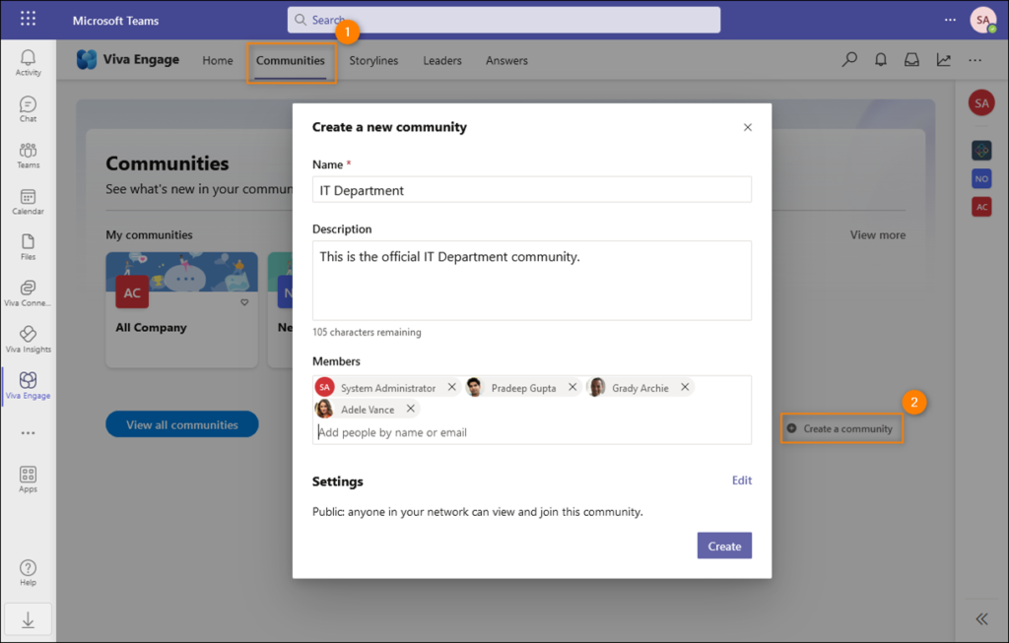The width and height of the screenshot is (1009, 643).
Task: Open the inbox icon in Viva Engage
Action: (911, 60)
